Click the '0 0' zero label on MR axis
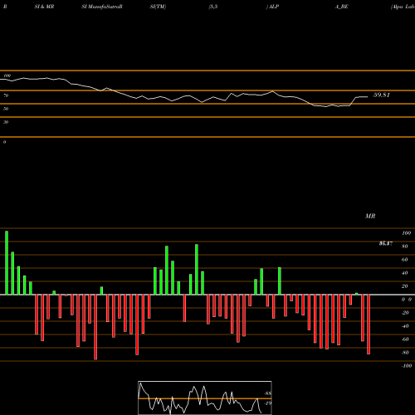415x415 pixels. coord(407,300)
